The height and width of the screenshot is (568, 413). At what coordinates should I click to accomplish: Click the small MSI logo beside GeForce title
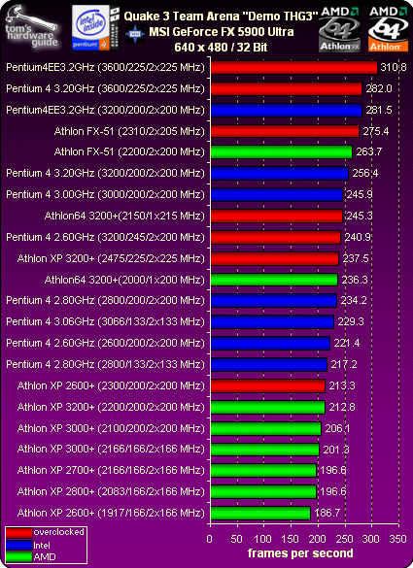135,33
